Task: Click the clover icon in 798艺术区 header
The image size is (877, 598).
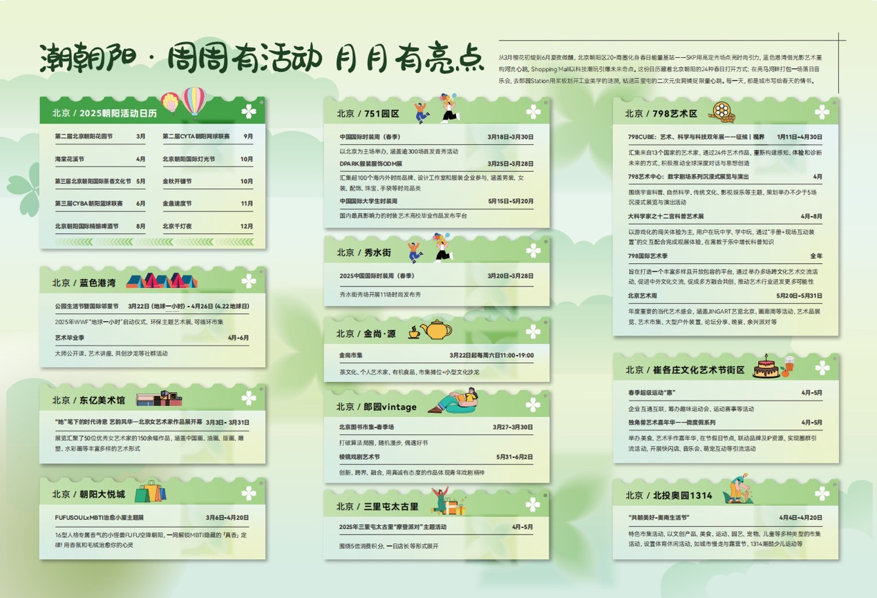Action: [x=822, y=112]
